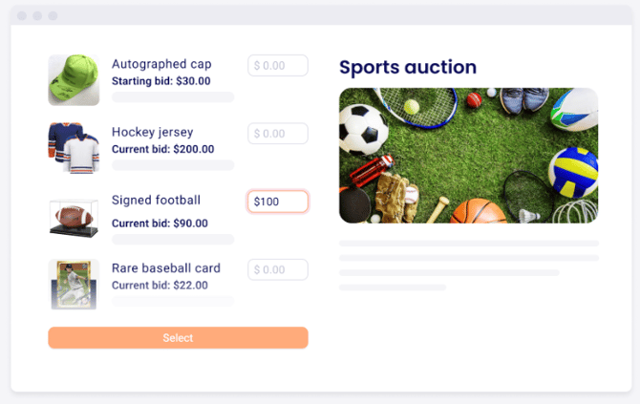Open the sports equipment banner image
This screenshot has height=404, width=640.
tap(468, 156)
